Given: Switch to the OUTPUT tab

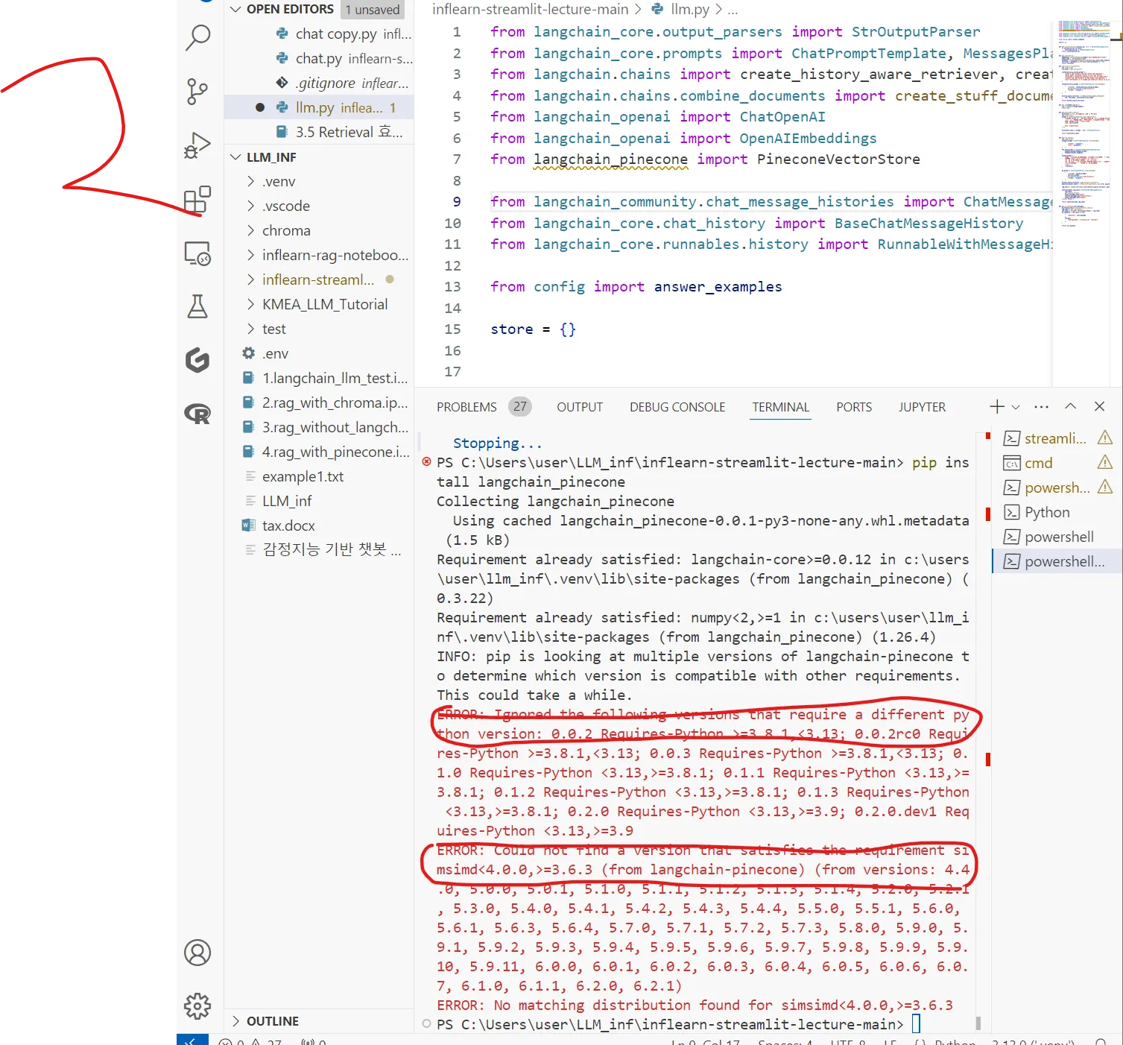Looking at the screenshot, I should point(580,407).
